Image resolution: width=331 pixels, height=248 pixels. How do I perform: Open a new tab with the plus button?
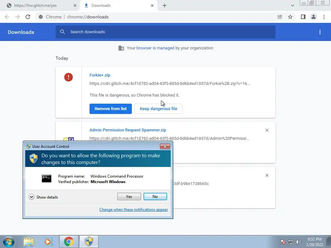click(165, 5)
